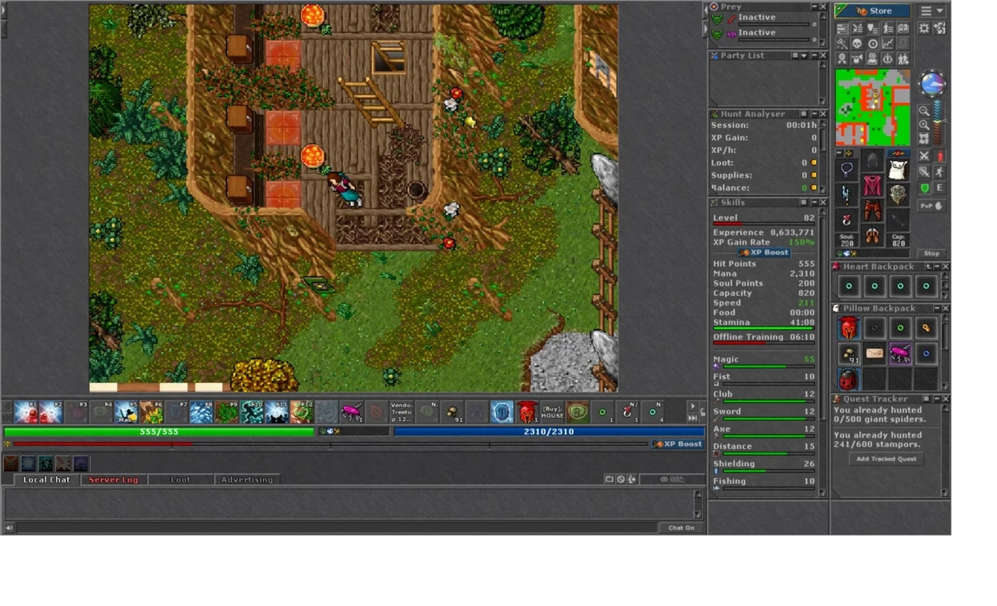Click the green hit points bar
997x606 pixels.
click(x=159, y=432)
